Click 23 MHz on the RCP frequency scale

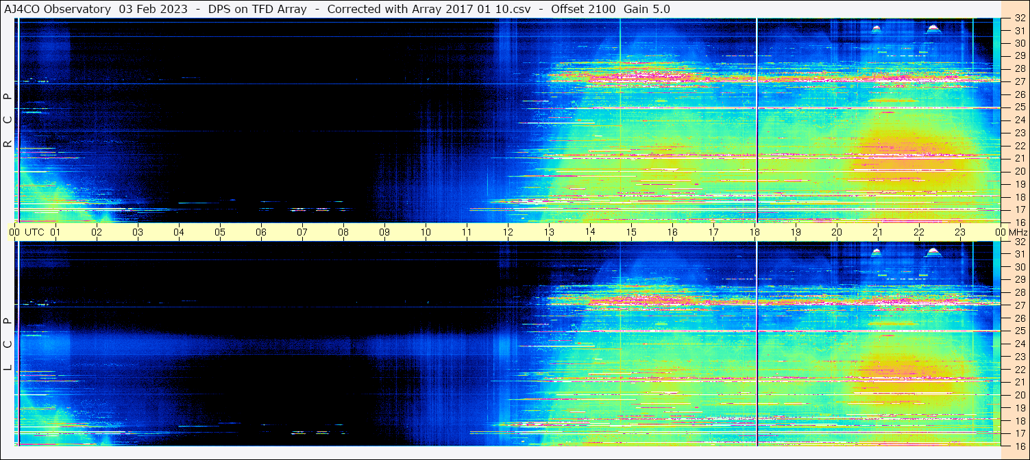(x=1019, y=133)
